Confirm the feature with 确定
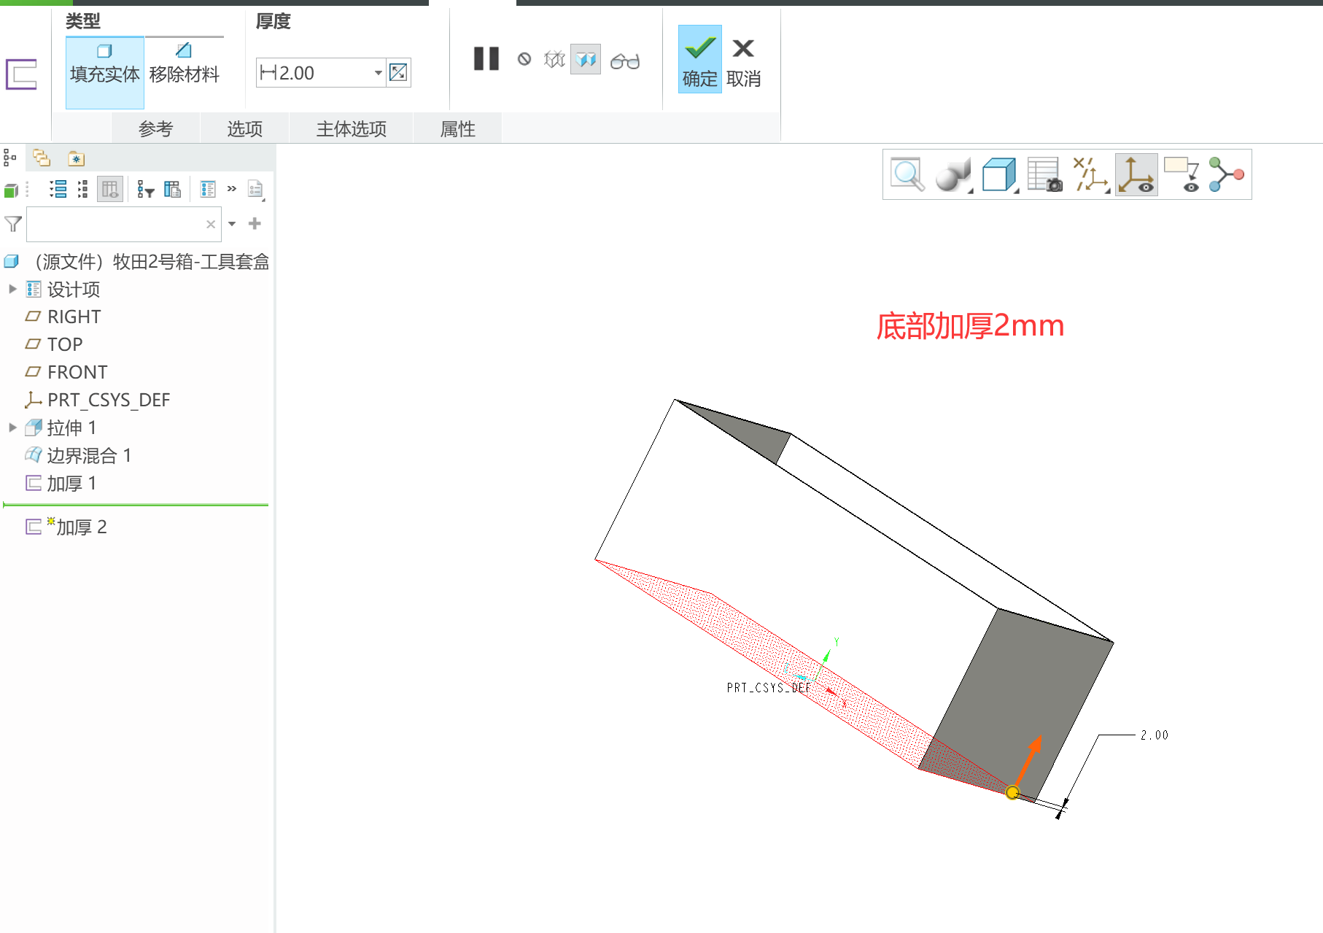Screen dimensions: 1323x933 (x=700, y=59)
